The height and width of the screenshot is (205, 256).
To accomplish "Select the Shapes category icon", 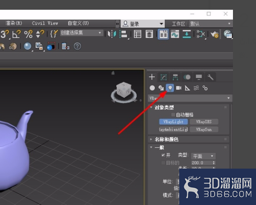I will [161, 88].
